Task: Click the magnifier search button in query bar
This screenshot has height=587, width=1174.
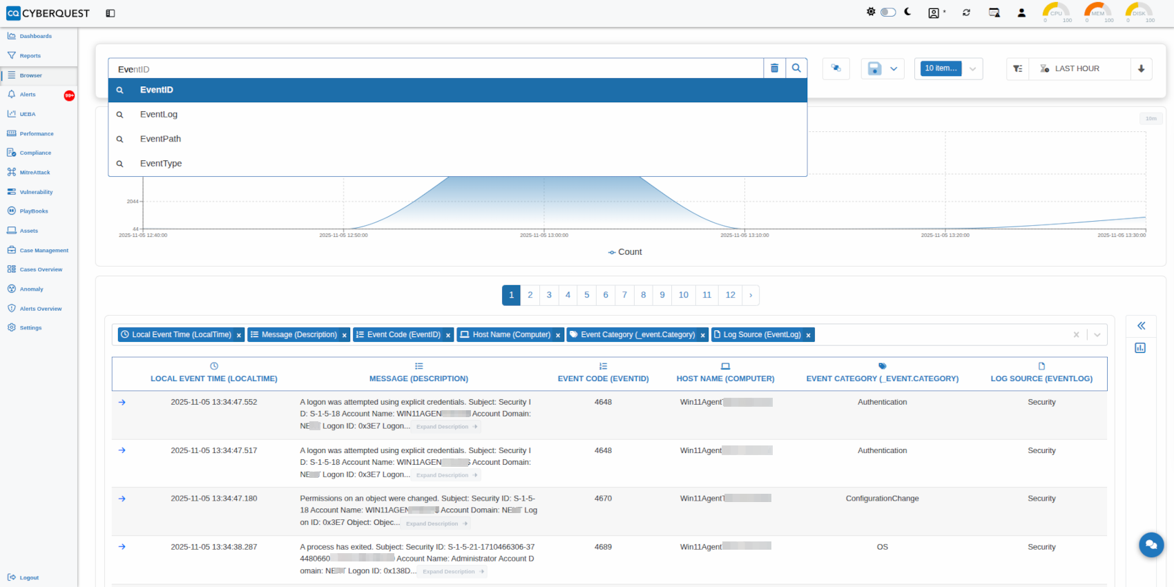Action: (796, 68)
